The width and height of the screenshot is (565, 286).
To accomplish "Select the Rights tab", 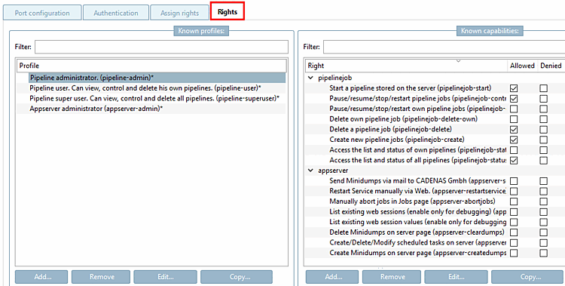I will pos(228,11).
